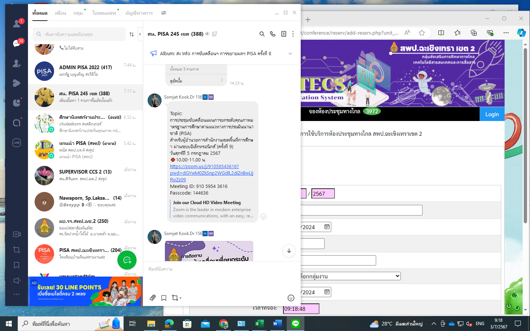Open new browser tab with plus button
Image resolution: width=530 pixels, height=331 pixels.
click(x=308, y=19)
